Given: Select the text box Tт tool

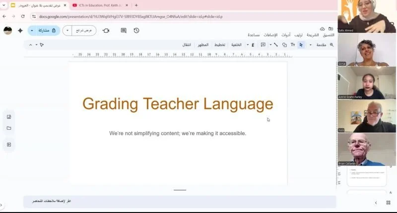Looking at the screenshot, I should click(293, 45).
